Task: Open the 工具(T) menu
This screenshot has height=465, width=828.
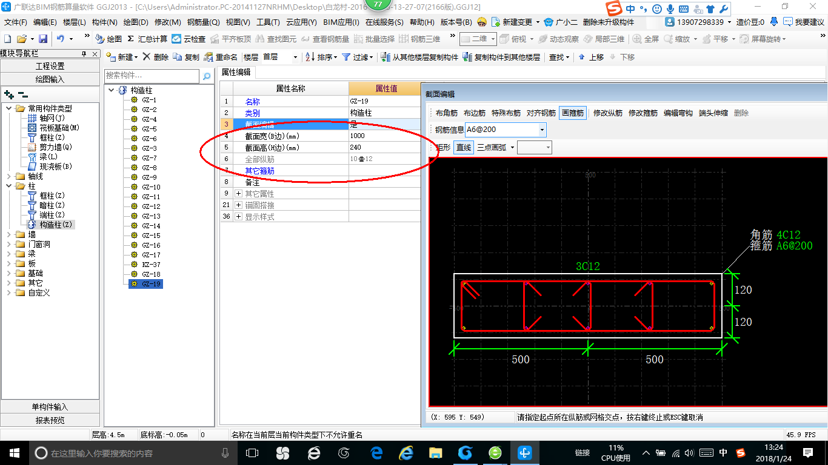Action: tap(268, 22)
